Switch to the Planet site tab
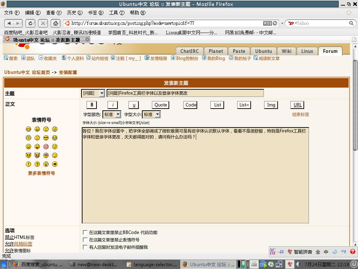 click(x=215, y=51)
